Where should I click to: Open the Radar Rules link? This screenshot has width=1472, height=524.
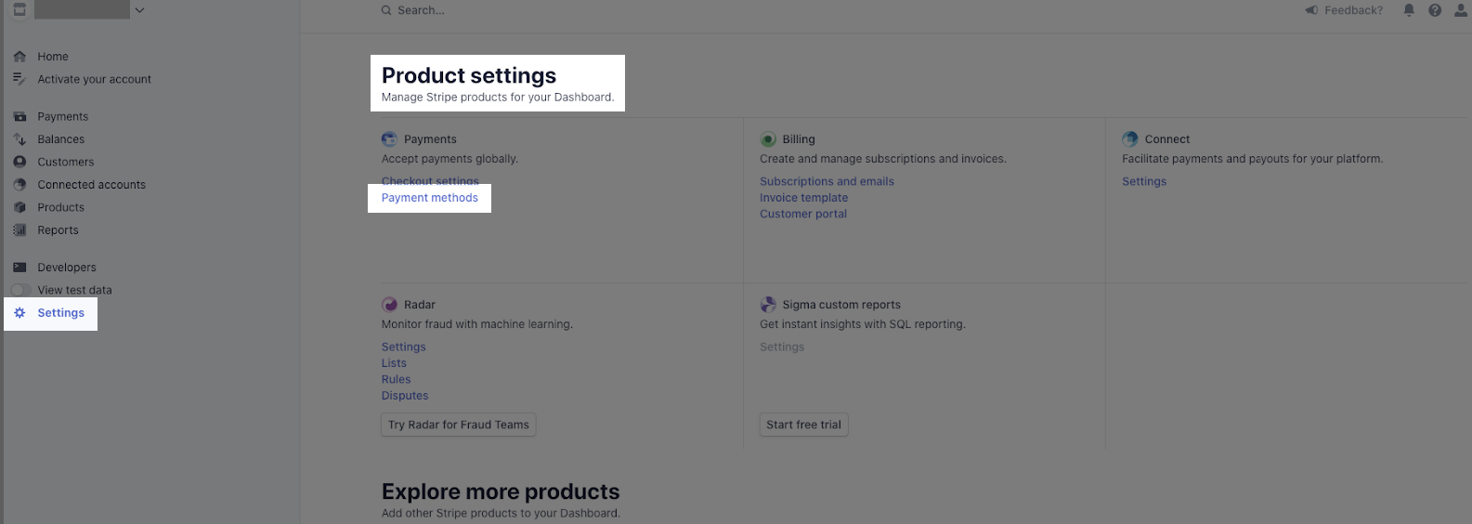396,379
